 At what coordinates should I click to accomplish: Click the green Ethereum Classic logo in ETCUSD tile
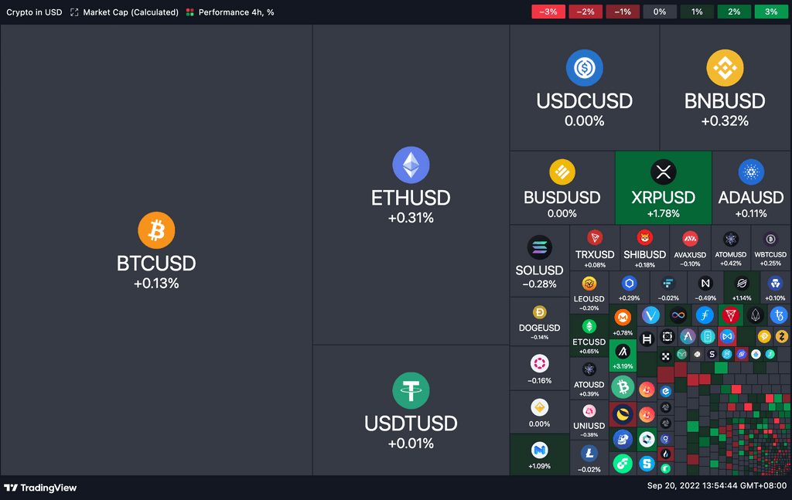589,326
